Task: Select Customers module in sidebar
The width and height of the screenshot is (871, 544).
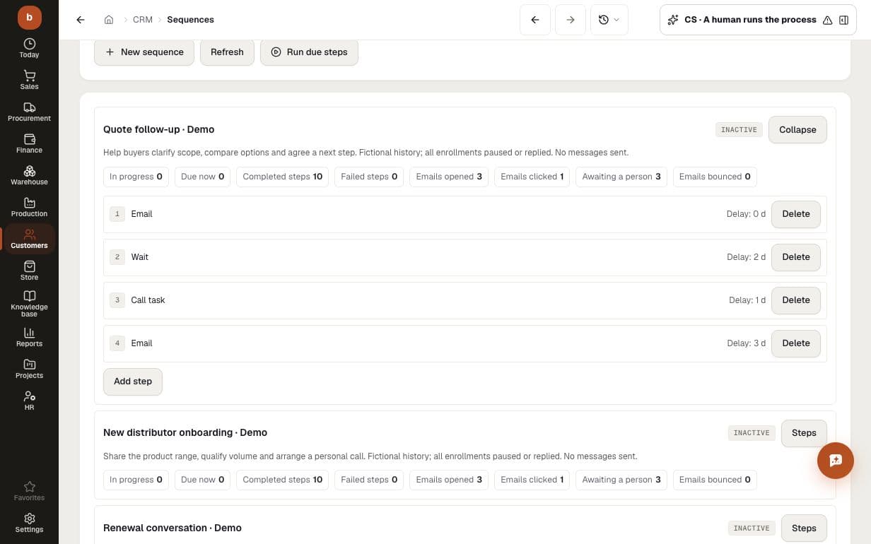Action: [29, 239]
